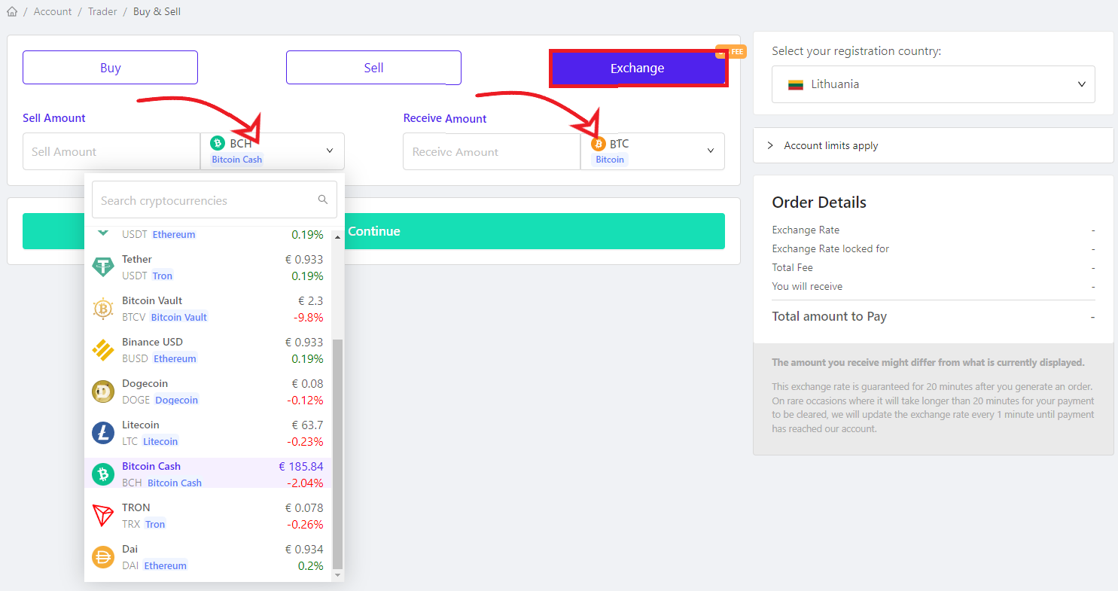The height and width of the screenshot is (591, 1118).
Task: Open Account breadcrumb link
Action: click(53, 11)
